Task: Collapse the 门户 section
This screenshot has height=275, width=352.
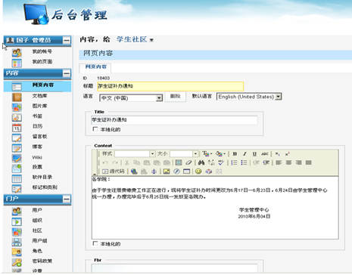Action: click(x=67, y=199)
